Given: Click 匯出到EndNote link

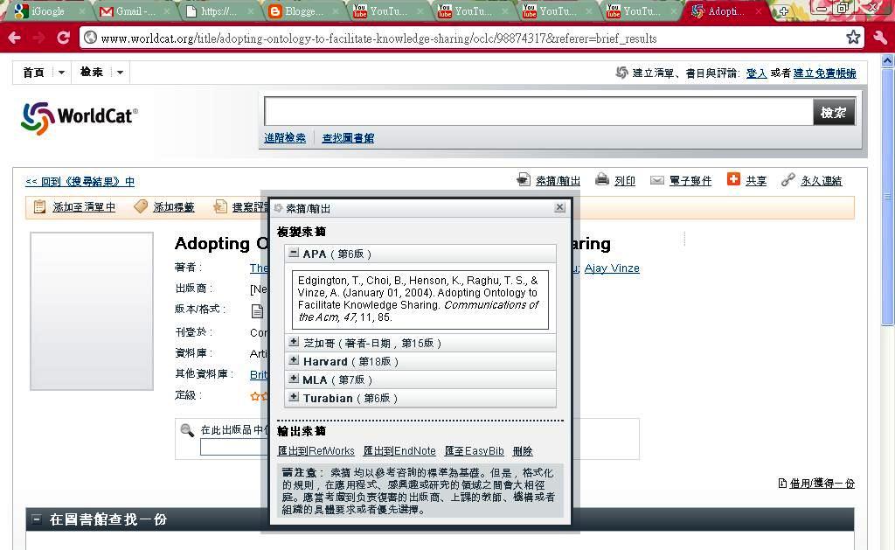Looking at the screenshot, I should pos(399,451).
